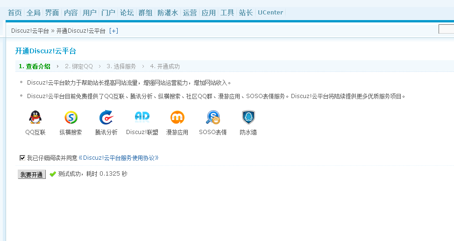
Task: Open the 首页 menu
Action: point(15,13)
